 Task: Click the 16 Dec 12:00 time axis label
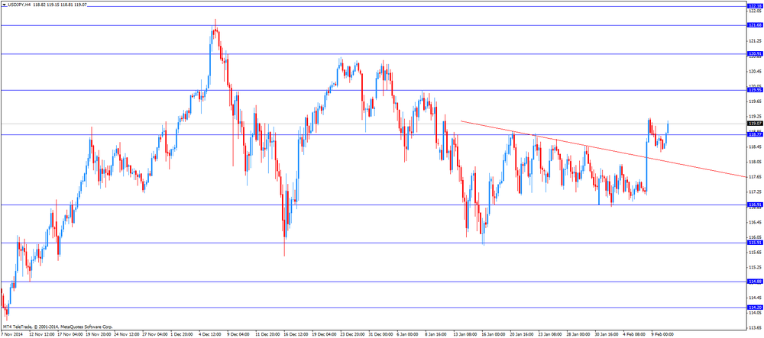click(296, 335)
